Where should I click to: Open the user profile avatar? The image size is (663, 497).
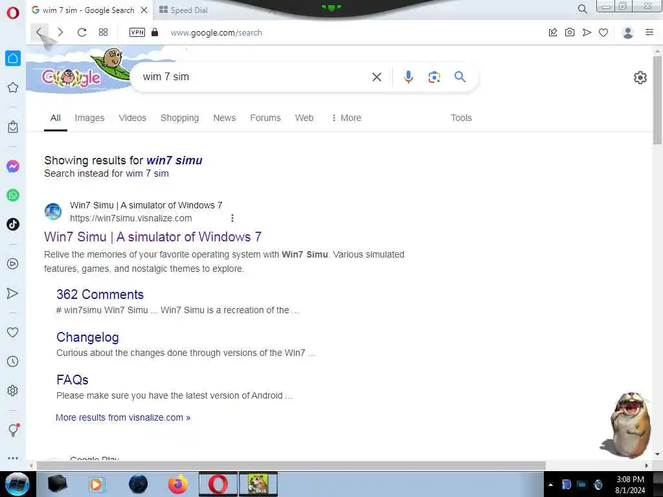(x=628, y=32)
